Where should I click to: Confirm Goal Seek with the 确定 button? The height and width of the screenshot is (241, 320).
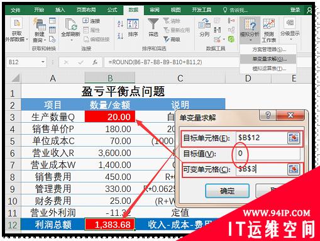[228, 191]
